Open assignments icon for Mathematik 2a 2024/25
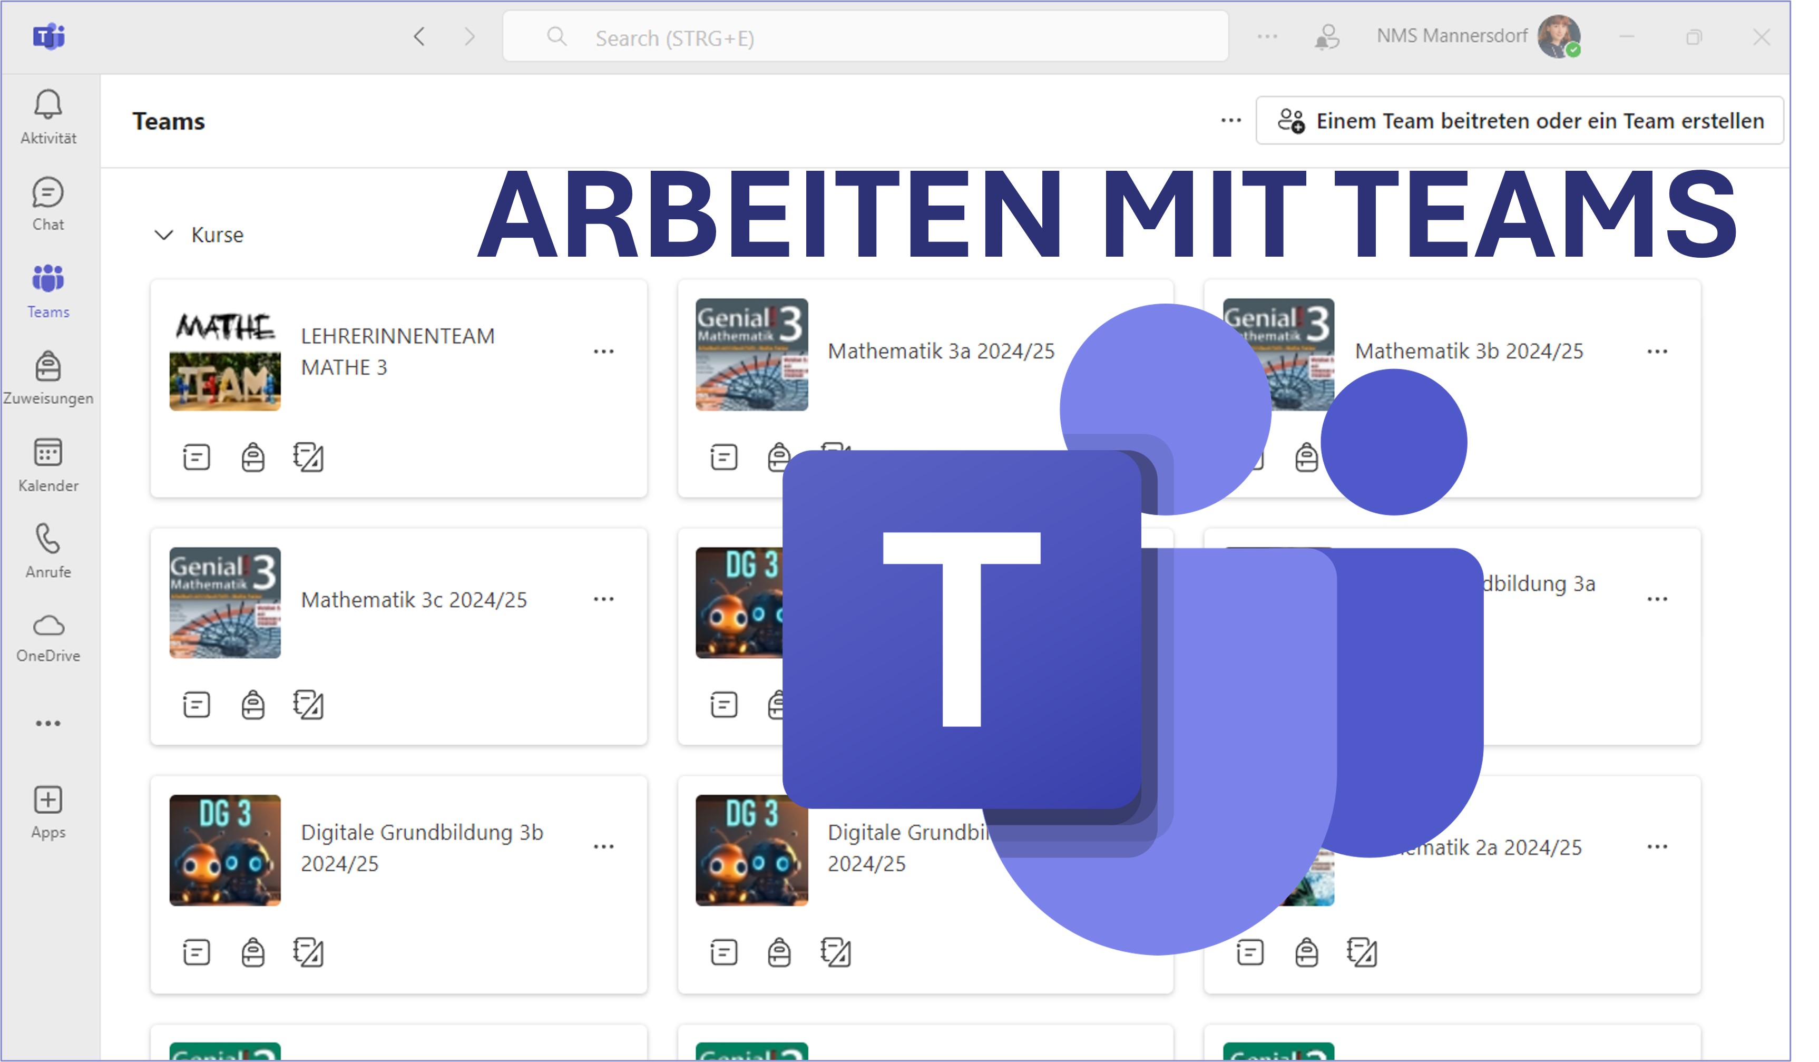Screen dimensions: 1819x1062 click(x=1306, y=953)
